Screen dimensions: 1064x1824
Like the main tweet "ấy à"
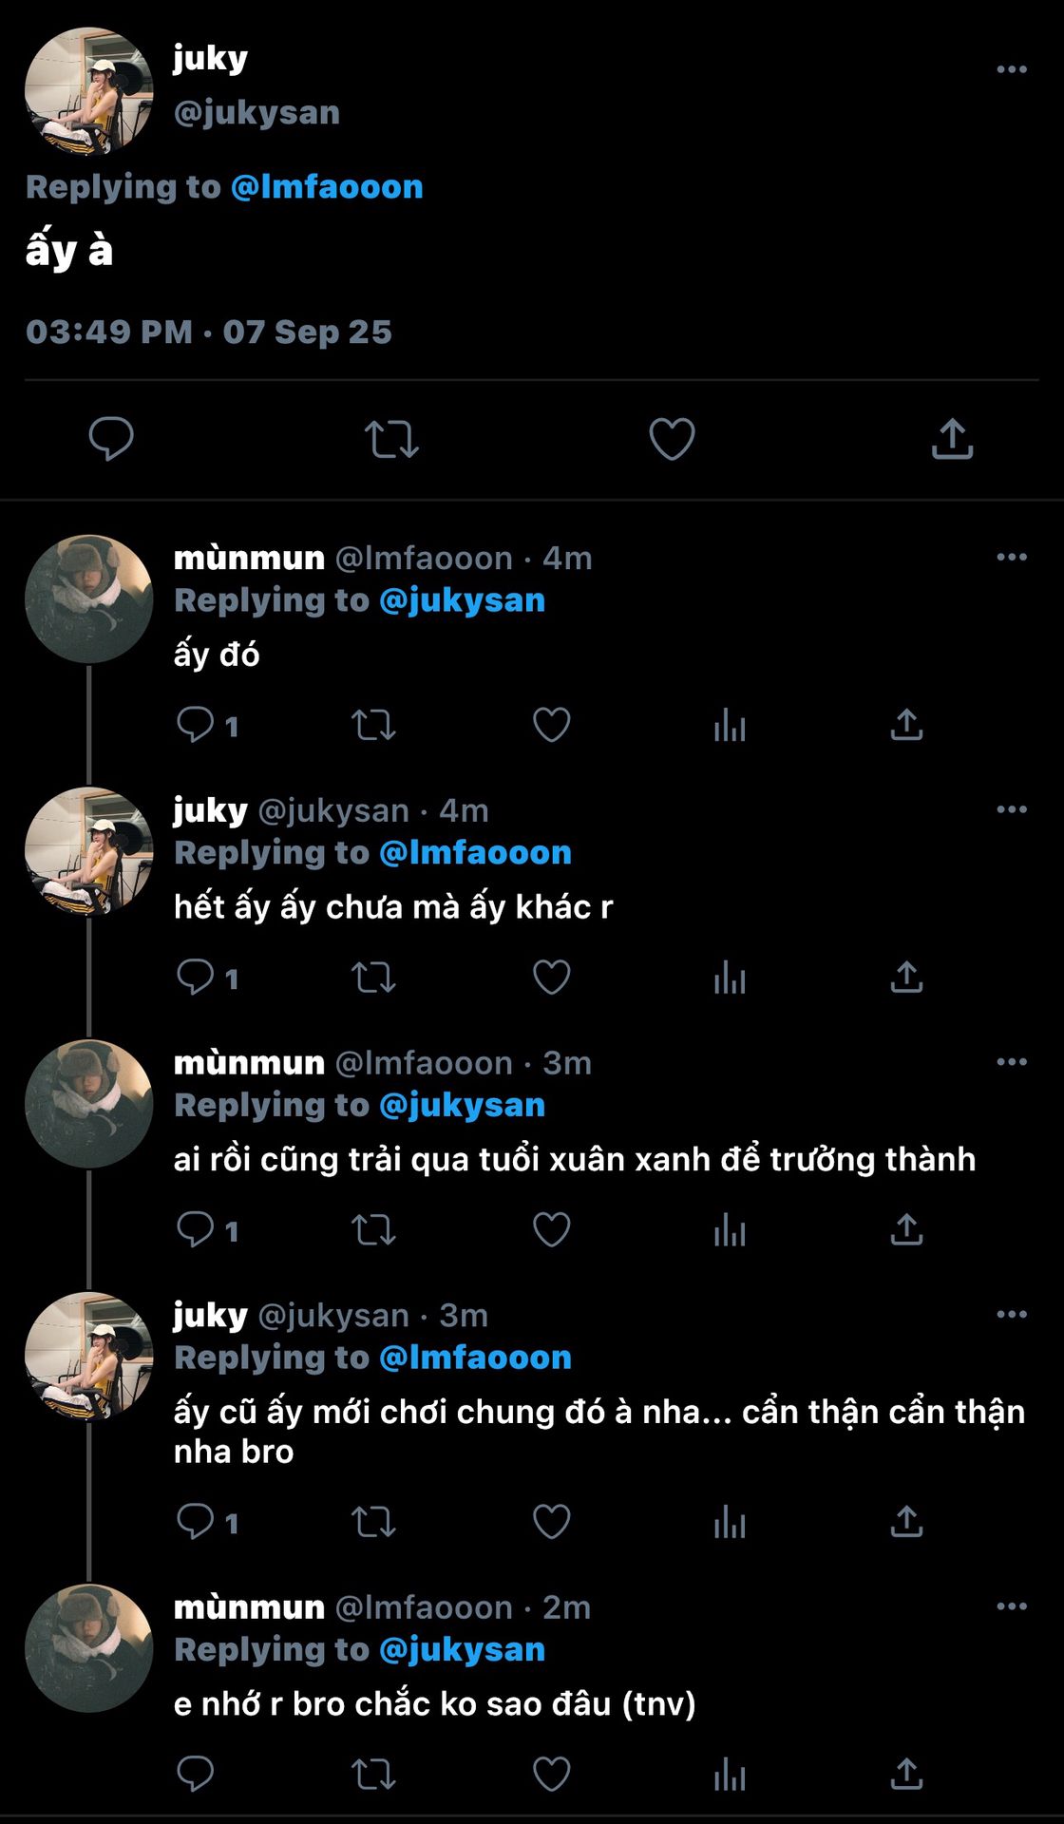coord(672,439)
